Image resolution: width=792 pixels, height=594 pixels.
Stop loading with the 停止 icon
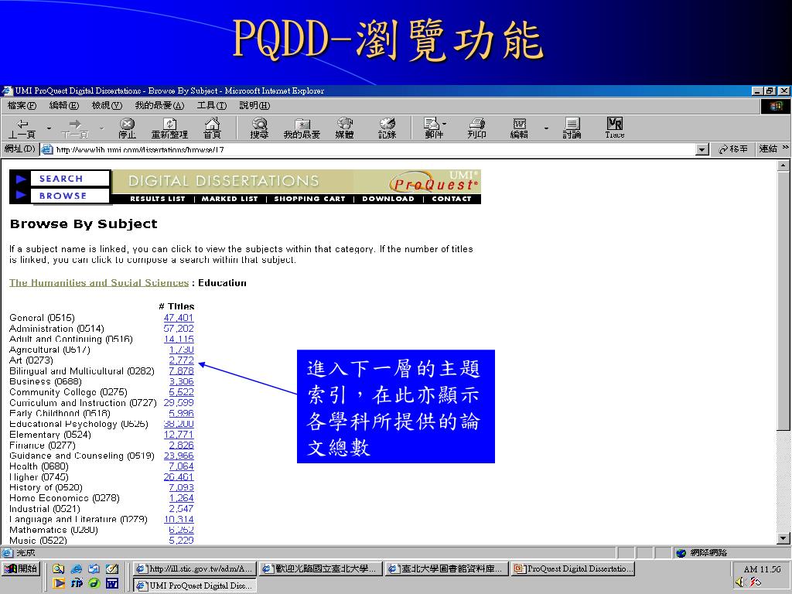click(x=128, y=128)
